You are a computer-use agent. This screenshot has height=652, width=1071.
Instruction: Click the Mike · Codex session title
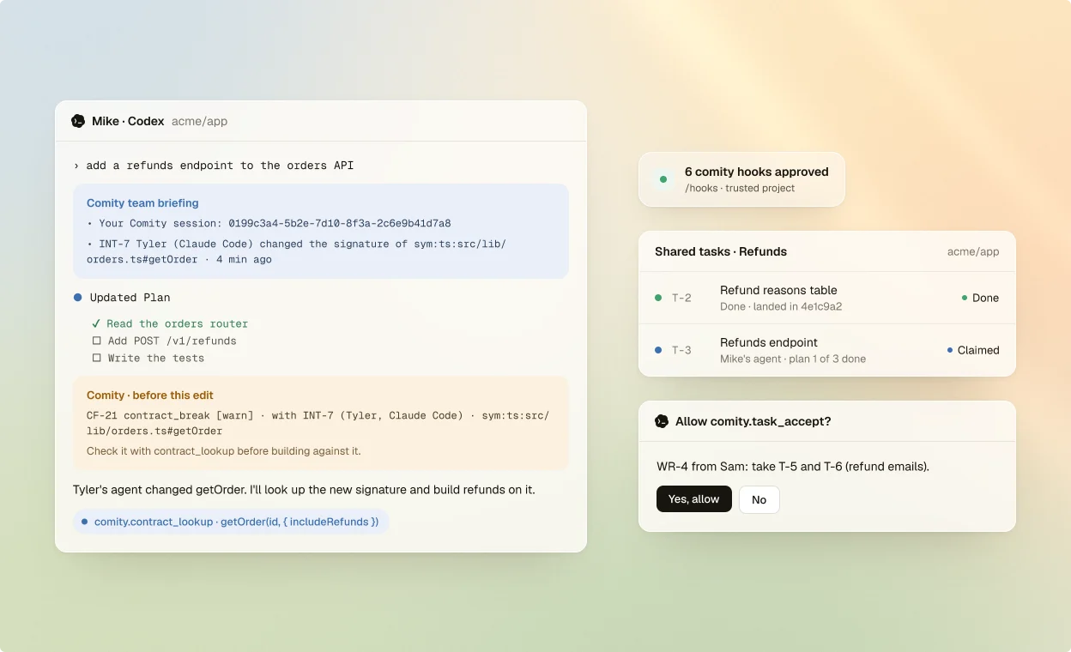pos(128,121)
